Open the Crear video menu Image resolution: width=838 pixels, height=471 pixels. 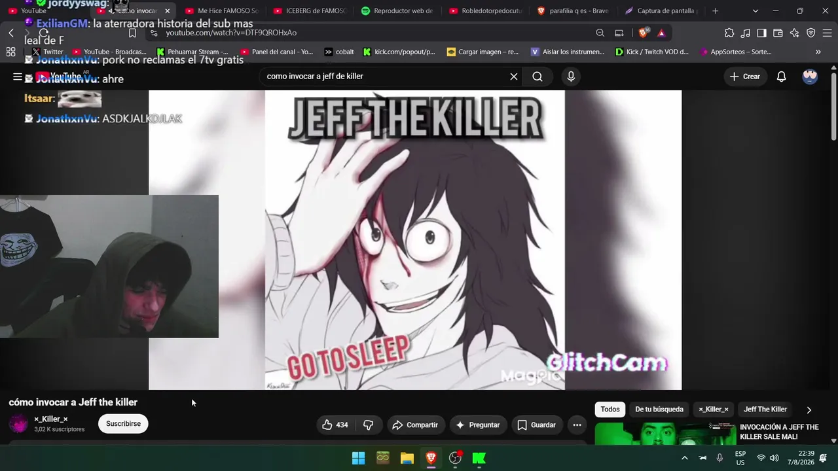pos(745,77)
